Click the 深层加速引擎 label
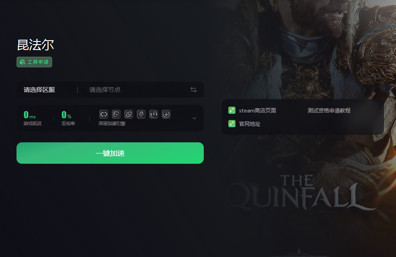 (x=112, y=123)
